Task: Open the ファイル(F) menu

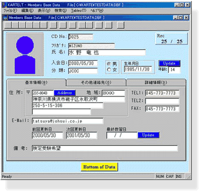Action: (x=11, y=11)
